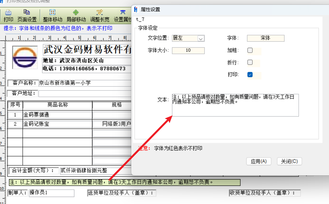
Task: Click the 应用(A) apply button
Action: coord(259,161)
